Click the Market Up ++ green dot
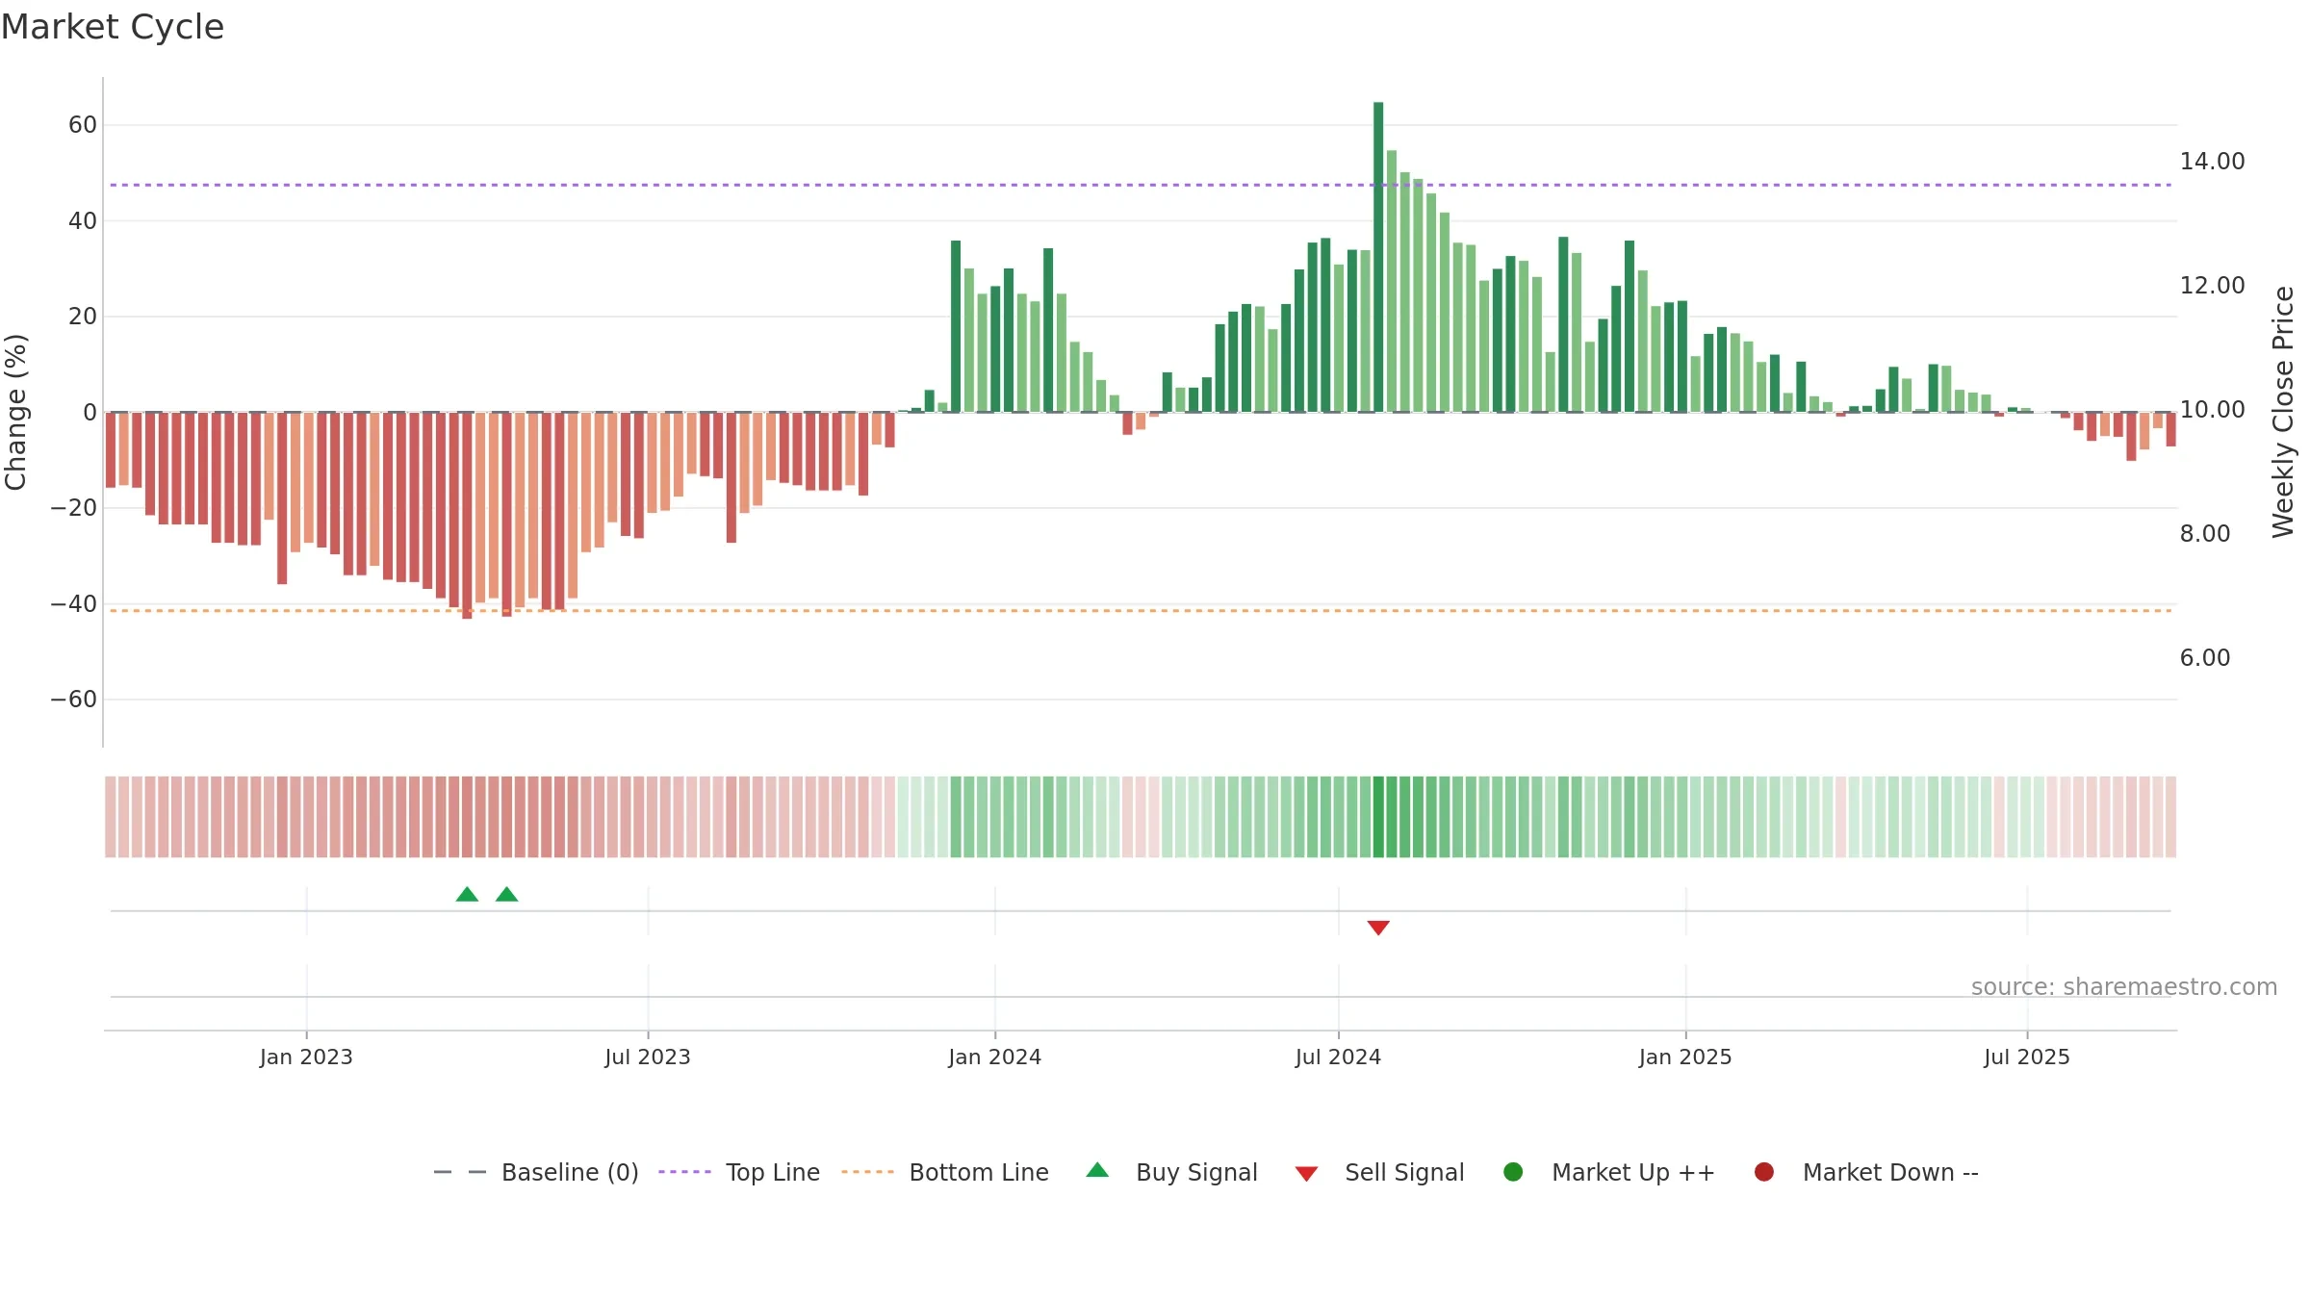Image resolution: width=2310 pixels, height=1299 pixels. pos(1513,1172)
